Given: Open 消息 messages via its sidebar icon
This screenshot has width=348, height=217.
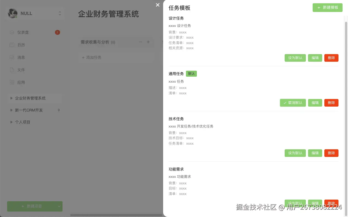Looking at the screenshot, I should coord(12,57).
